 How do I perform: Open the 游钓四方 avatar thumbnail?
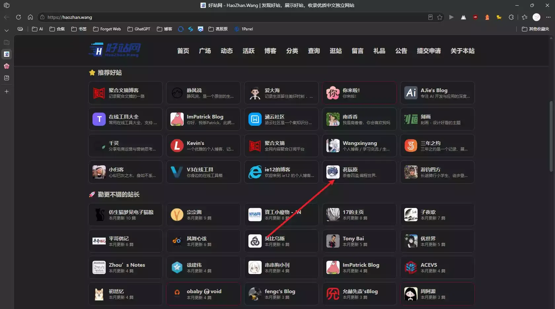tap(411, 172)
